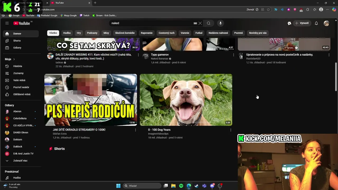
Task: Launch Steam from the taskbar
Action: point(196,186)
